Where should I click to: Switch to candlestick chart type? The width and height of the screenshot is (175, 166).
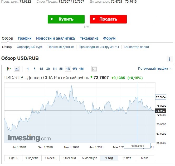(x=9, y=69)
